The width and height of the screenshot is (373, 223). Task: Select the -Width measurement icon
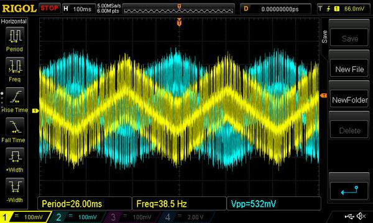tap(15, 186)
